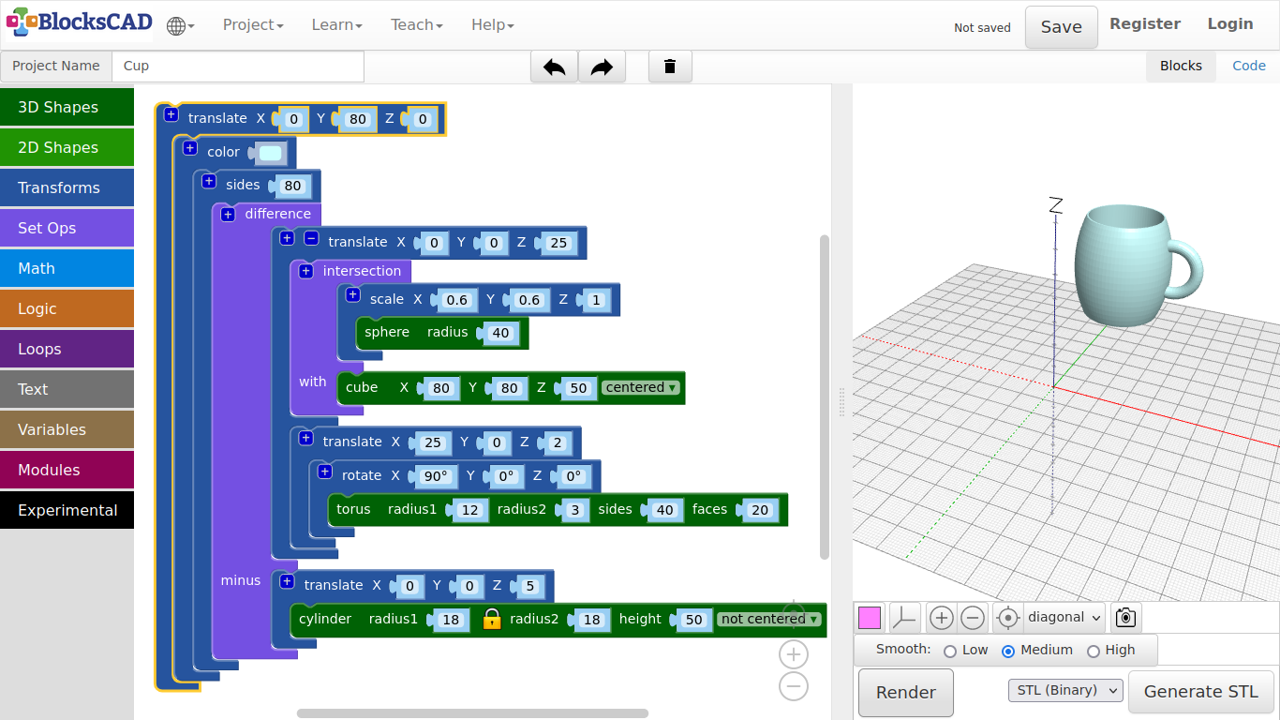Viewport: 1280px width, 720px height.
Task: Click the lock icon on cylinder block
Action: 492,619
